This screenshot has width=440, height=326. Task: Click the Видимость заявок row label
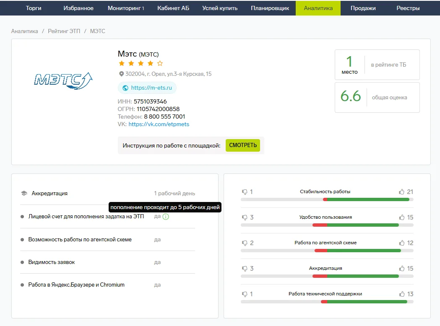tap(51, 262)
